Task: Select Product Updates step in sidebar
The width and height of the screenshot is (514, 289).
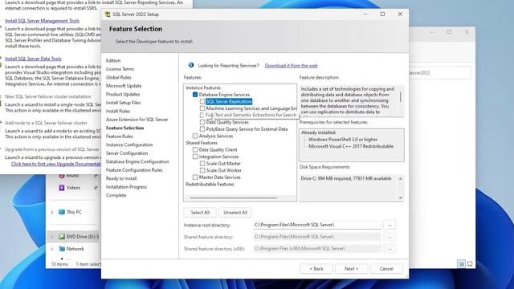Action: click(123, 95)
